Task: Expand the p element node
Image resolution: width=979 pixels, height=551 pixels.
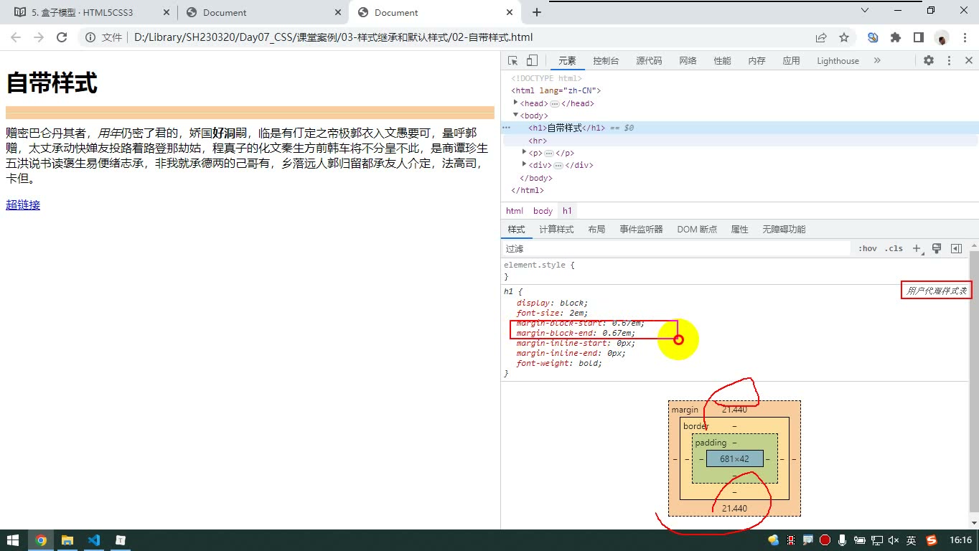Action: [x=525, y=152]
